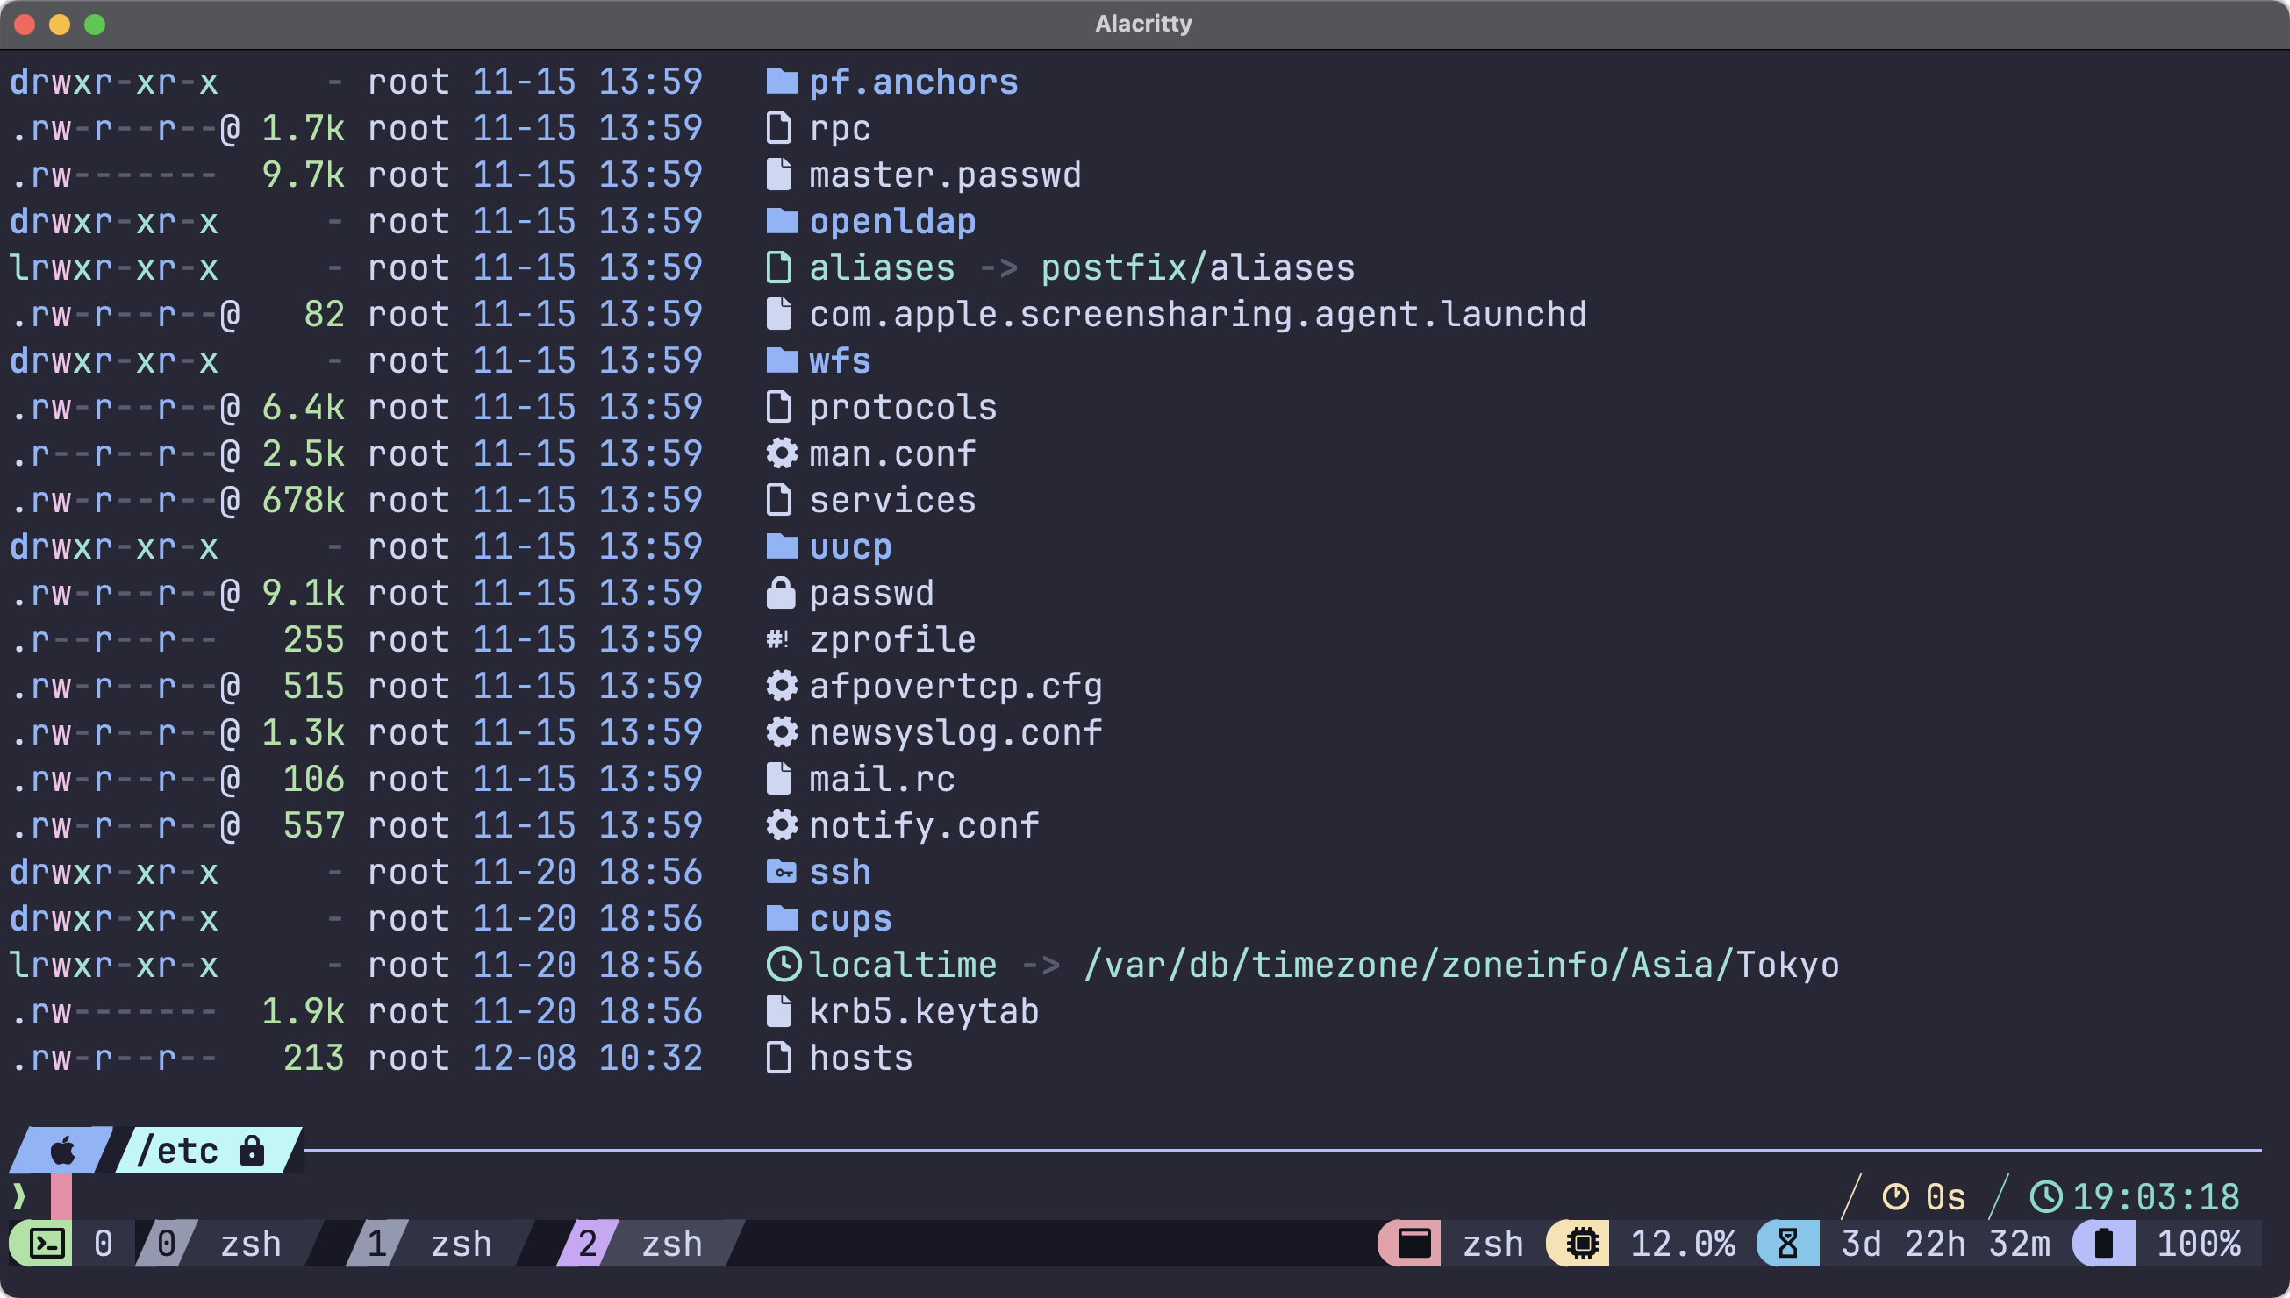
Task: Click the hosts filename
Action: pos(861,1059)
